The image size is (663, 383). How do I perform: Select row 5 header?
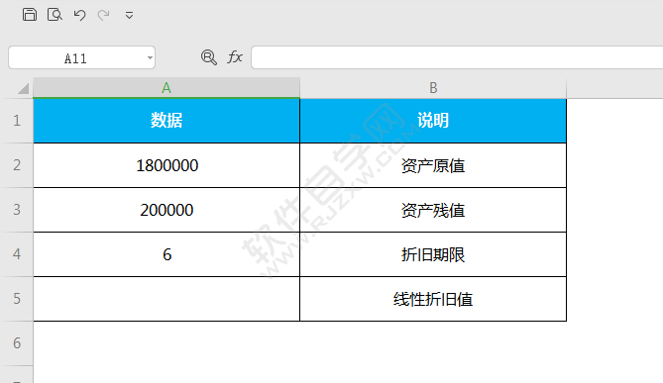(17, 299)
